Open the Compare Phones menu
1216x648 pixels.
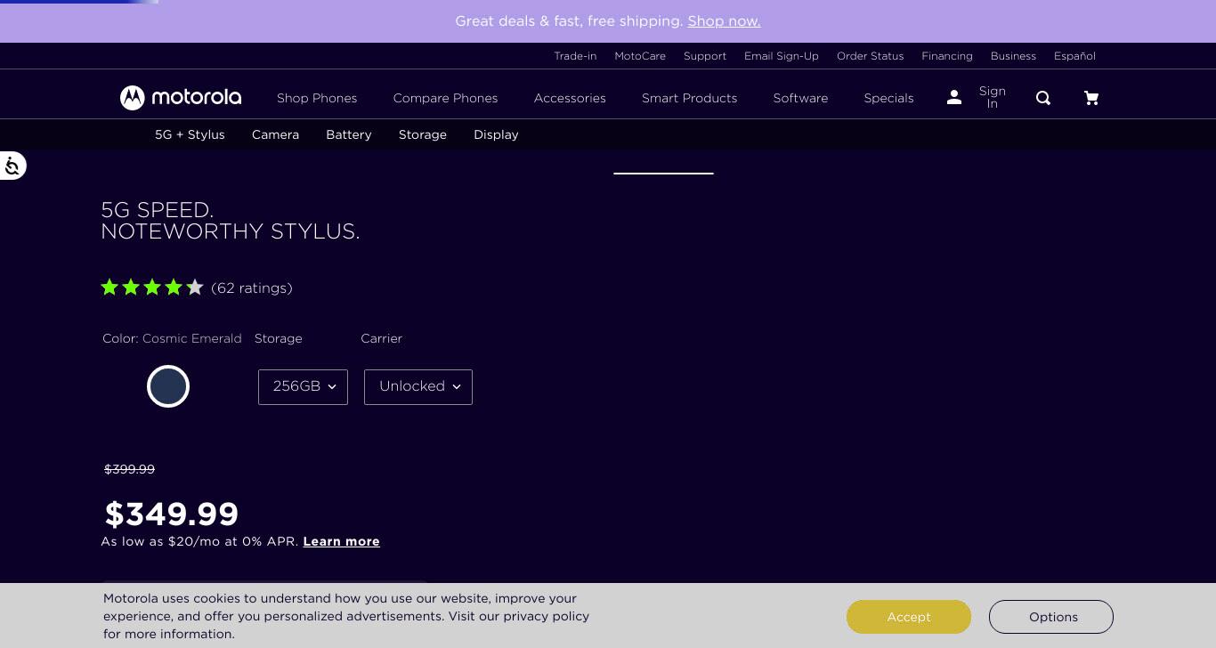446,98
